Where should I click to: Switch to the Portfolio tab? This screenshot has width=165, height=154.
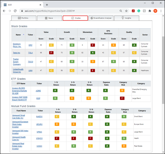(x=24, y=18)
